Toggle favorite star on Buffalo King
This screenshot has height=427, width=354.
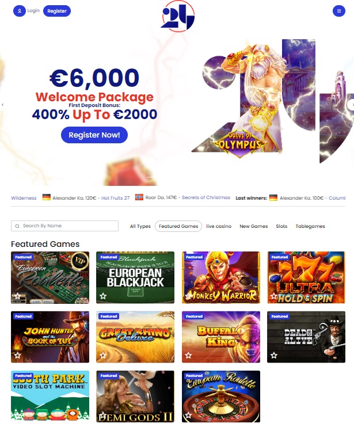pos(188,355)
